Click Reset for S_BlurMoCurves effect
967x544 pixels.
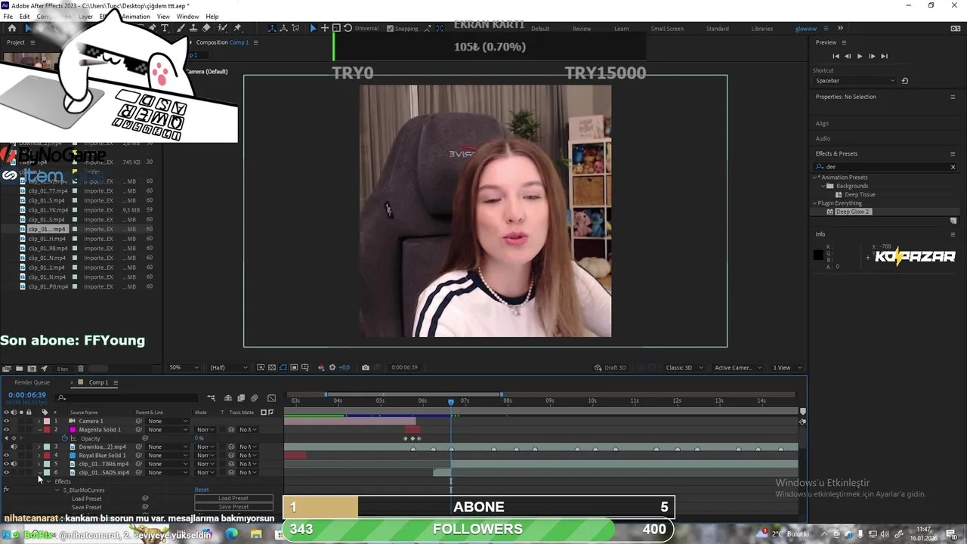202,490
